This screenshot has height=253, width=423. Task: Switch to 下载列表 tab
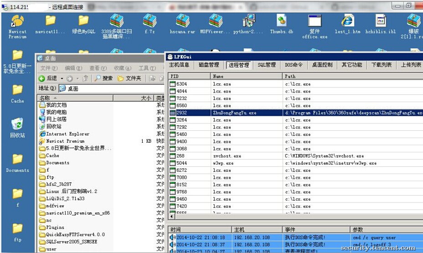[x=382, y=65]
